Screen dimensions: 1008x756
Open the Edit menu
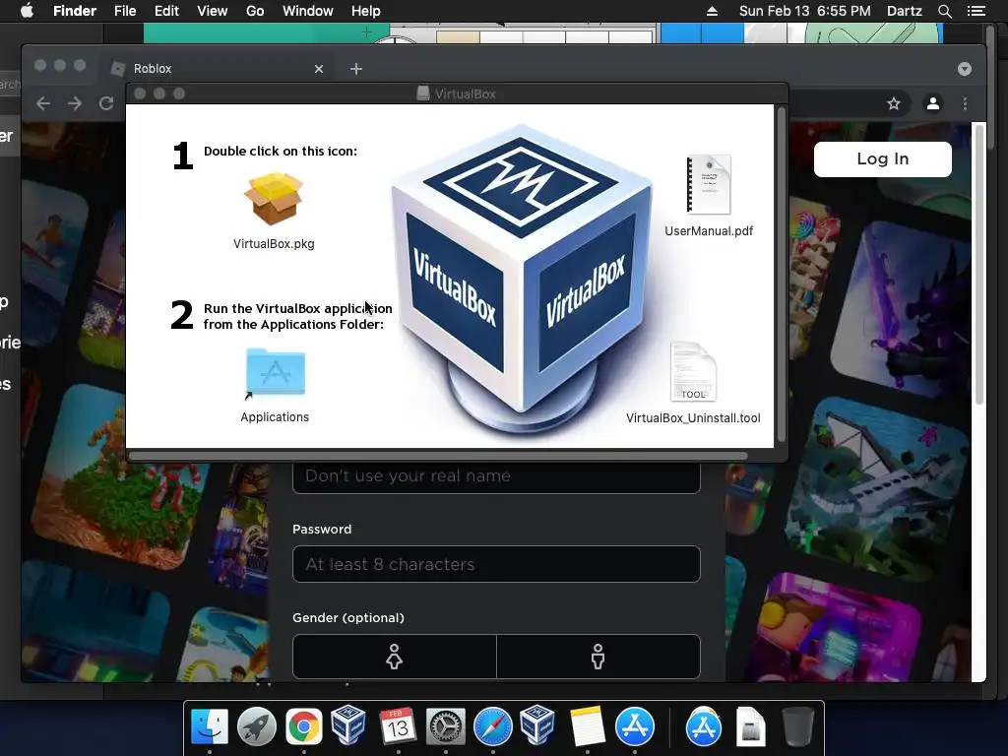pyautogui.click(x=166, y=11)
